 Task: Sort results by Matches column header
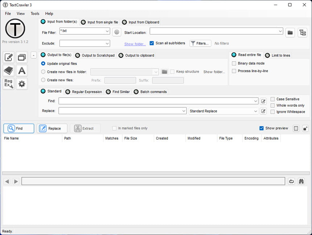(112, 138)
